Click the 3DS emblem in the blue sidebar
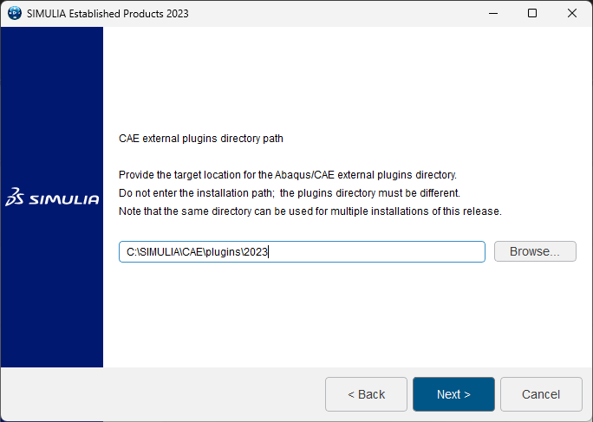Viewport: 593px width, 422px height. click(16, 199)
